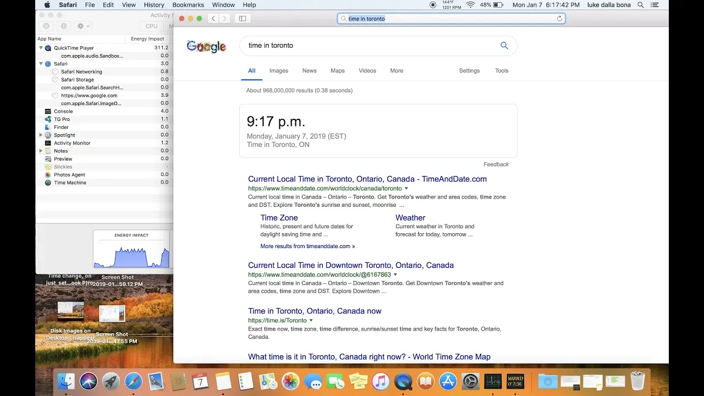Select the Time Machine process row
This screenshot has height=396, width=704.
tap(105, 183)
